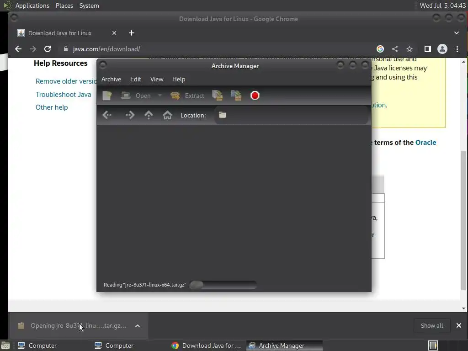Image resolution: width=468 pixels, height=351 pixels.
Task: Click the New archive icon in Archive Manager
Action: click(107, 96)
